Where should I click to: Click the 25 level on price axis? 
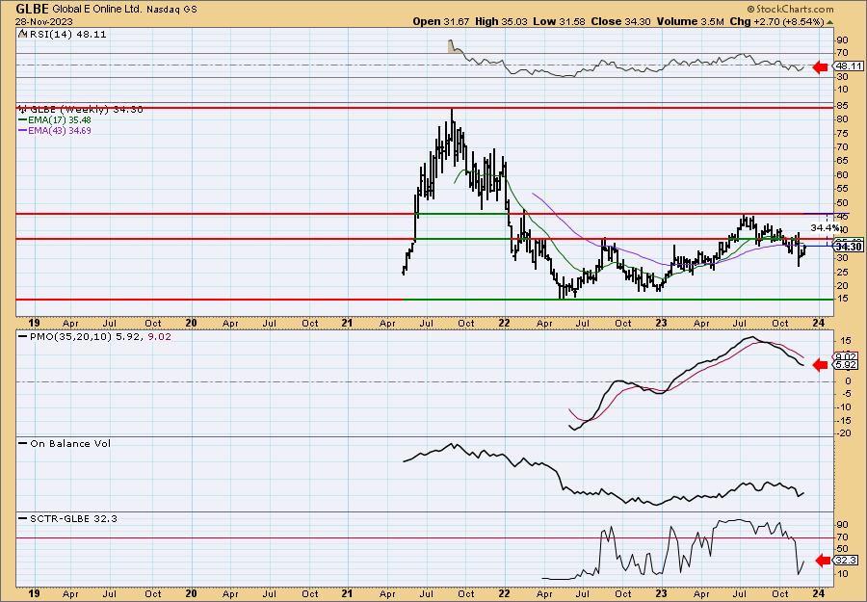842,272
